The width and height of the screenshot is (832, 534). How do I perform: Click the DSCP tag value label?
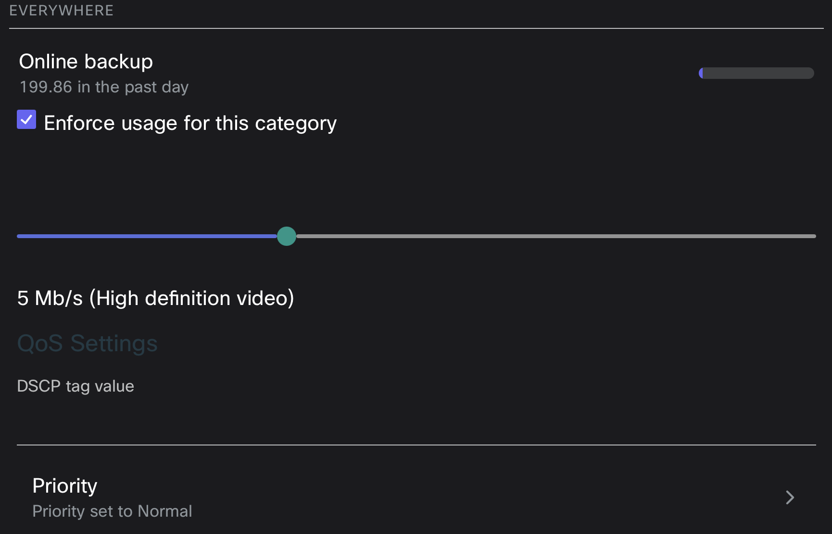coord(76,386)
